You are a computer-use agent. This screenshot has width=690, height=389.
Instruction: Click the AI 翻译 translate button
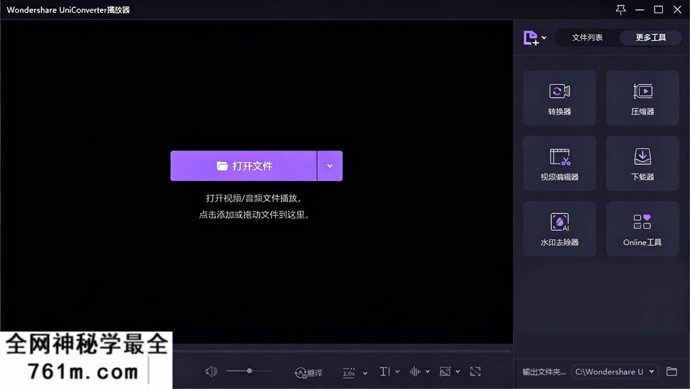[308, 372]
